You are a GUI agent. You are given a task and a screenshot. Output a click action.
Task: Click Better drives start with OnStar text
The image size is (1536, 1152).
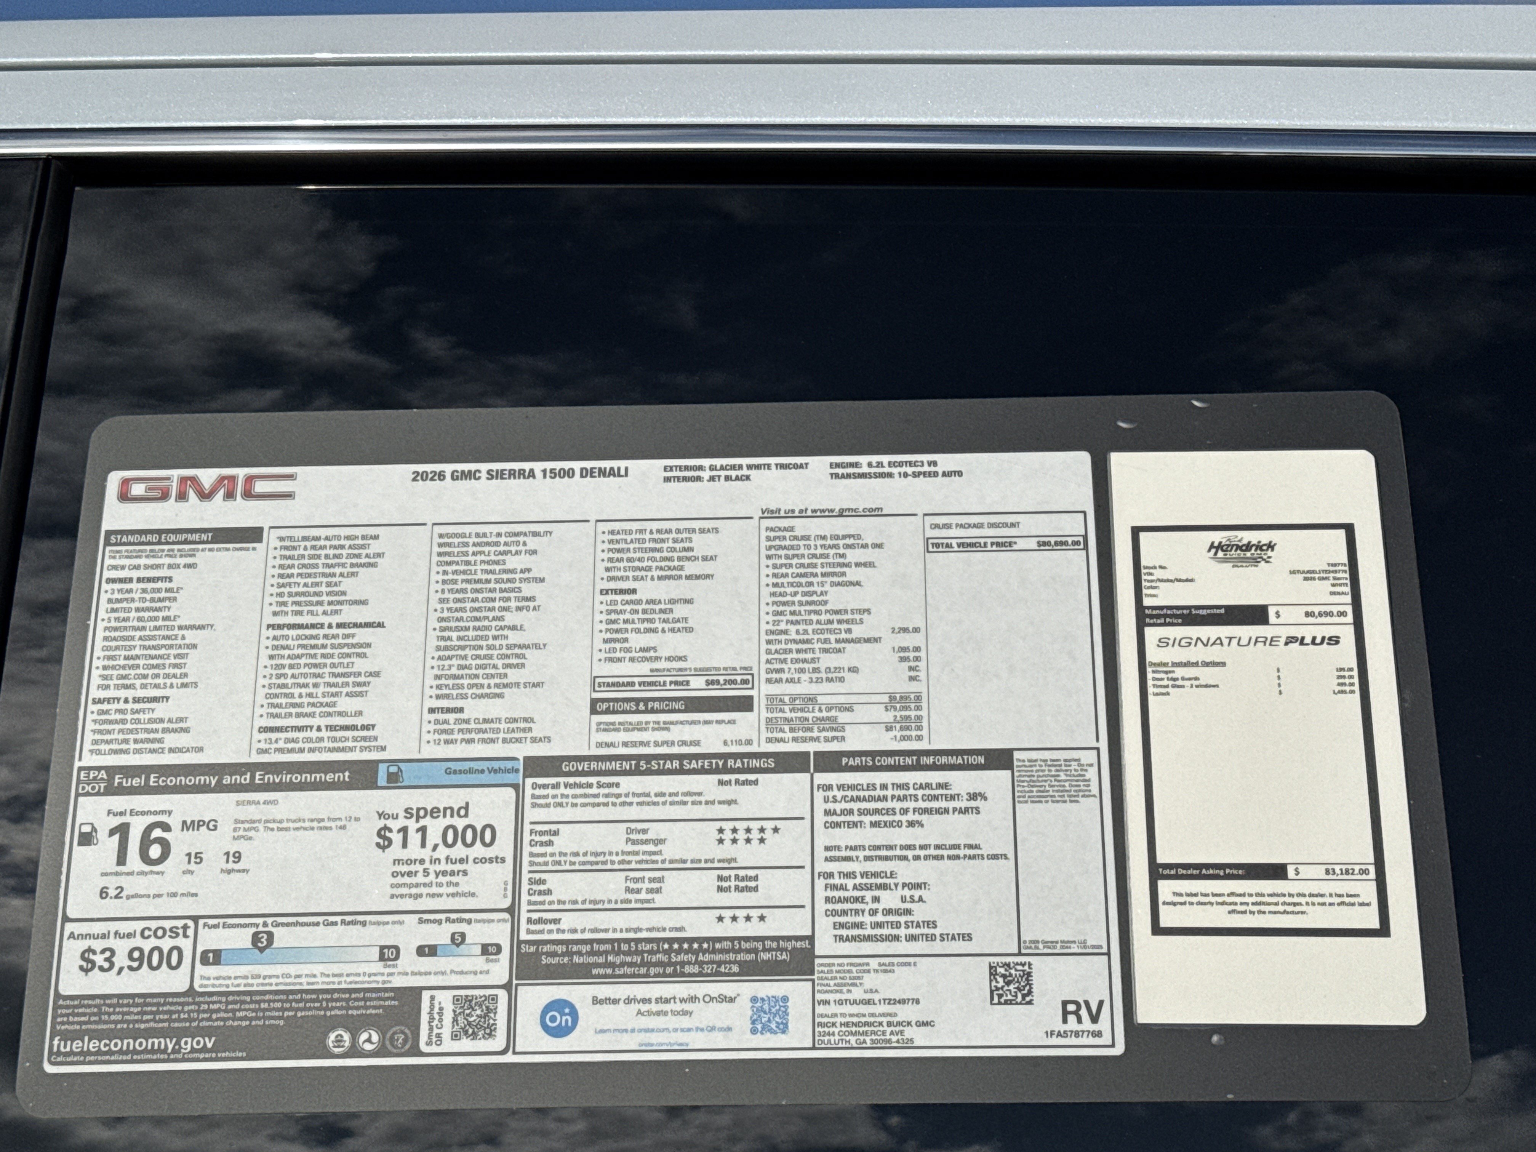click(664, 999)
